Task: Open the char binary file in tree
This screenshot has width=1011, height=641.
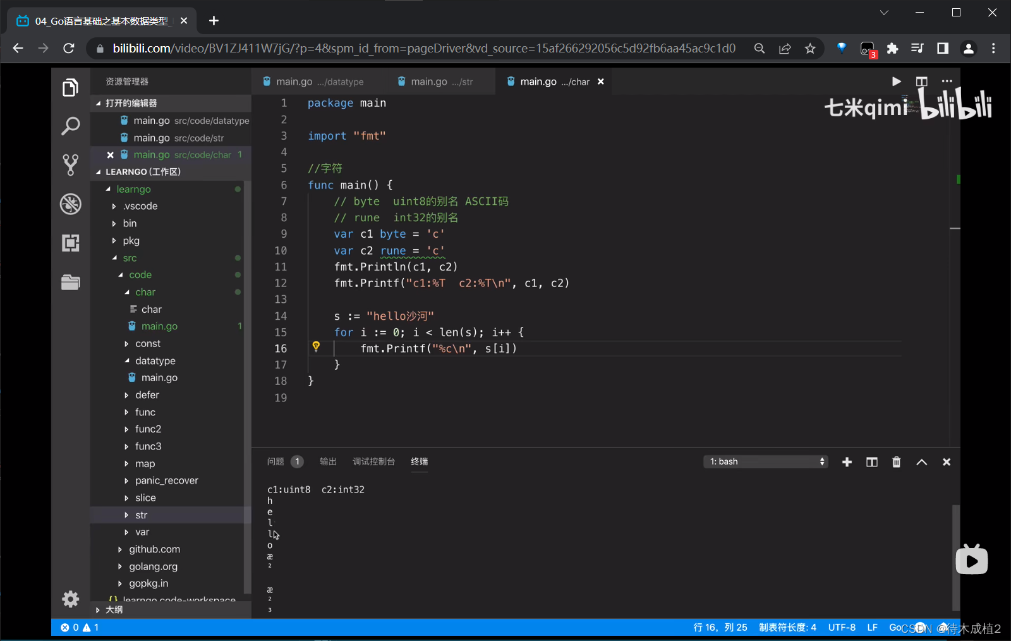Action: (151, 309)
